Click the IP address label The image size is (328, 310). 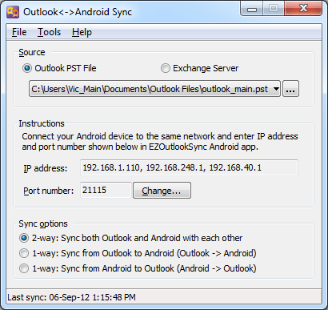[46, 168]
